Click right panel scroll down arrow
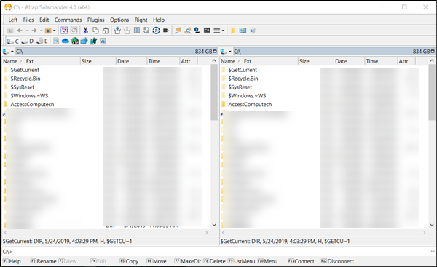This screenshot has width=437, height=267. [x=432, y=225]
